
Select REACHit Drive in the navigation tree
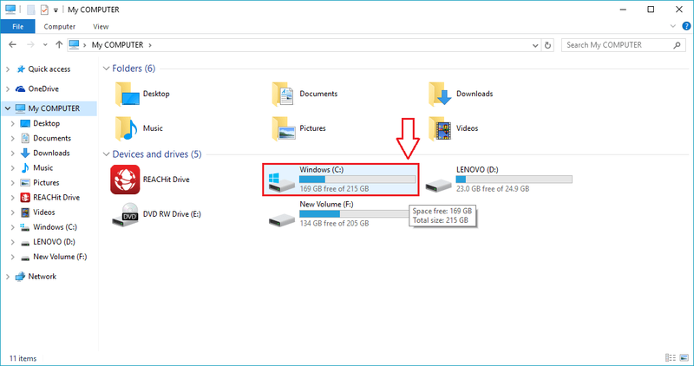tap(56, 198)
